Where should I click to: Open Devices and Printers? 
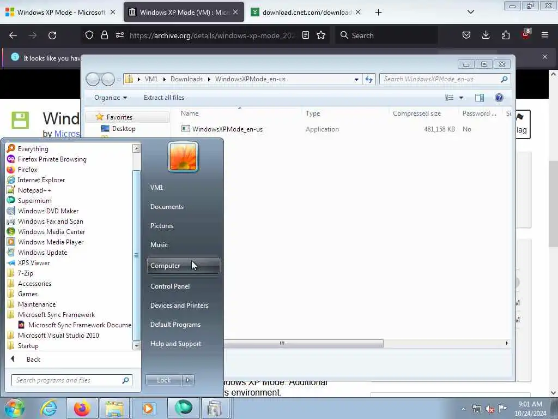pos(179,306)
